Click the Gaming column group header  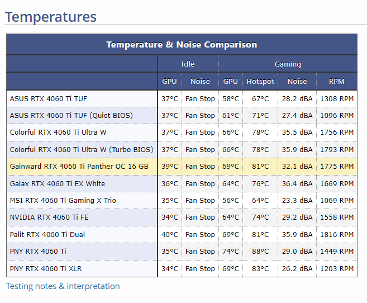(x=288, y=64)
